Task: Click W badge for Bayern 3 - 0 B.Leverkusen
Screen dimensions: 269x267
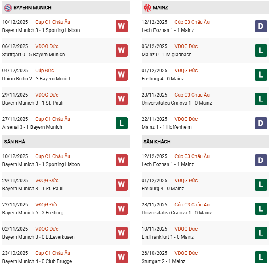Action: coord(121,233)
